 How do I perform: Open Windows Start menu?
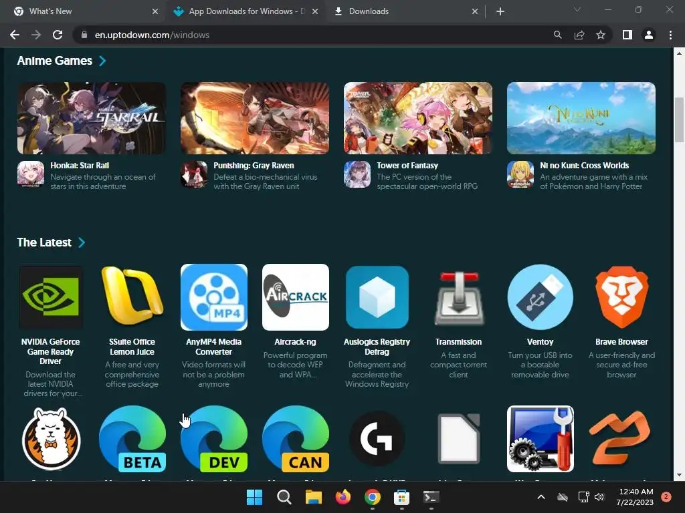[254, 497]
